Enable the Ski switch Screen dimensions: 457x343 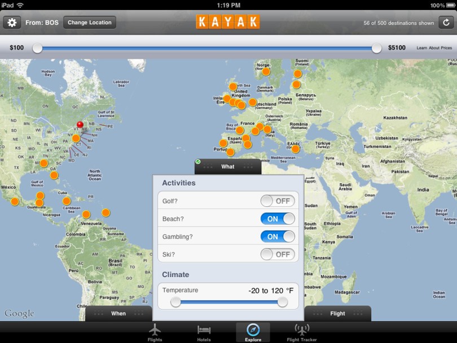tap(278, 254)
